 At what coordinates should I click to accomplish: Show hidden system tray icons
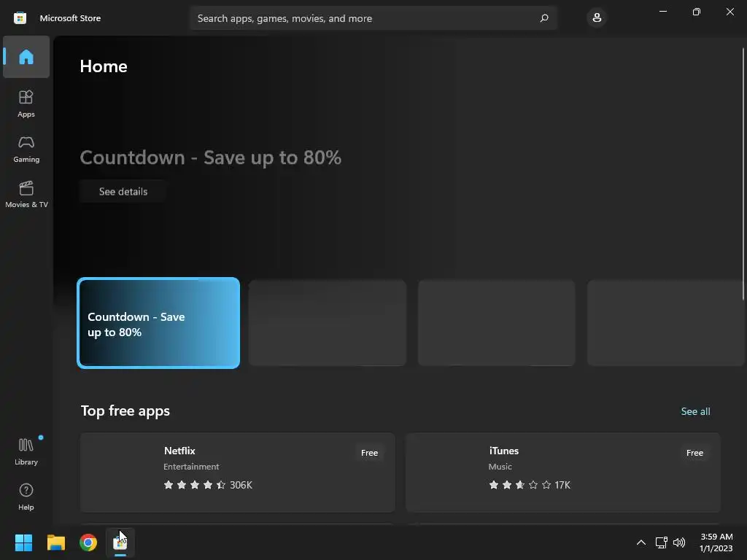(640, 542)
